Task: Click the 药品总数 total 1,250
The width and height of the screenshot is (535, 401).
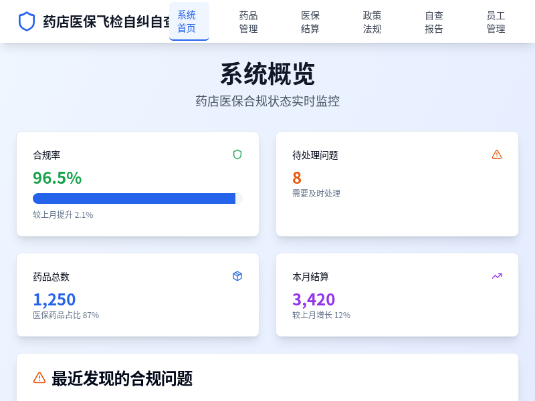Action: point(54,299)
